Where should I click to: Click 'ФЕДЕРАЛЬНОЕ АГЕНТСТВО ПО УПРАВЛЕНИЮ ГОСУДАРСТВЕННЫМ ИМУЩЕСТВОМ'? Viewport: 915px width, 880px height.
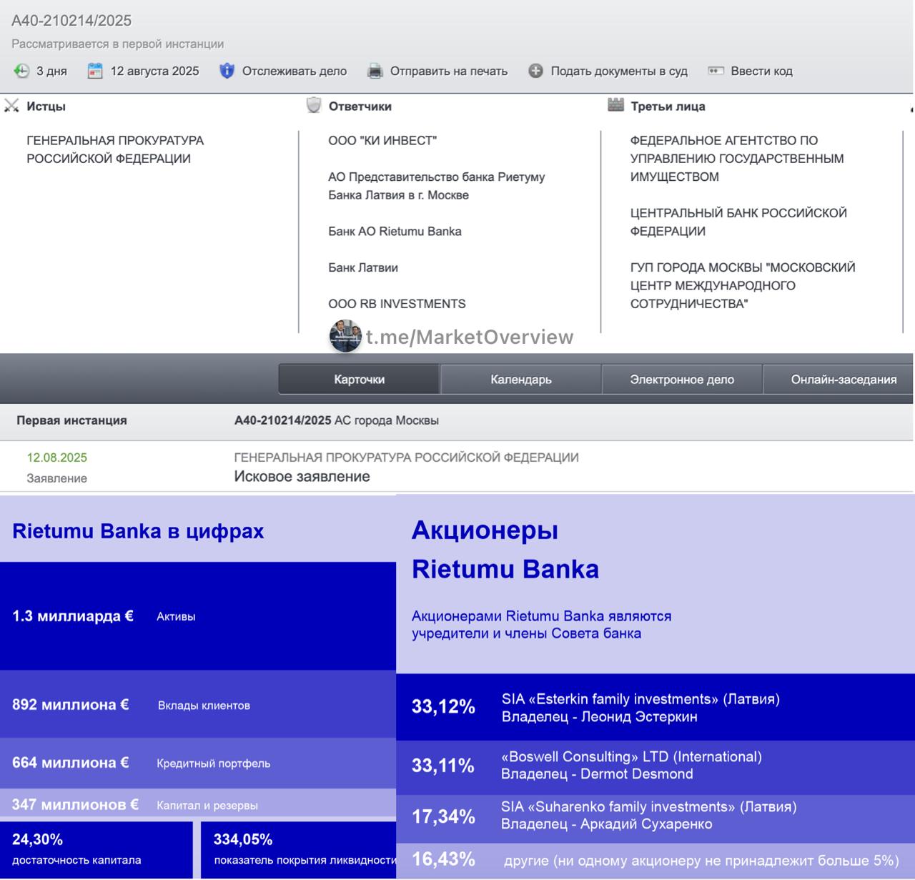tap(737, 159)
